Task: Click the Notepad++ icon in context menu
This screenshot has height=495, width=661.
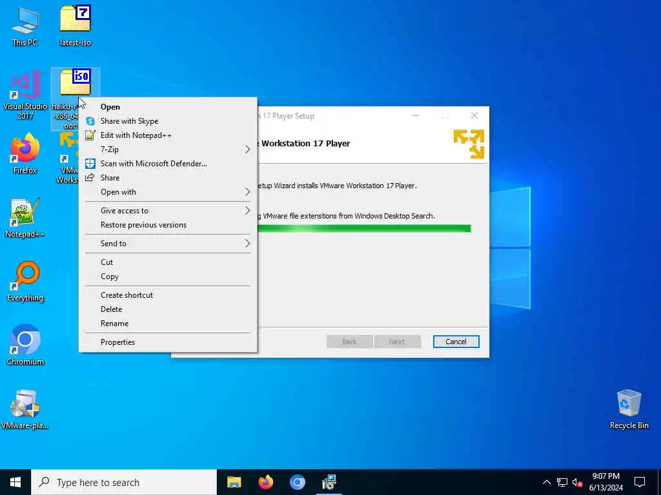Action: tap(90, 135)
